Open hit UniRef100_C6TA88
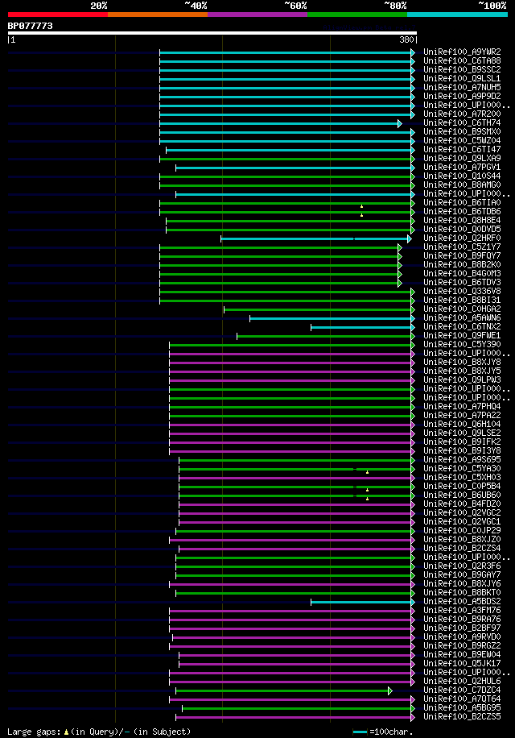Image resolution: width=515 pixels, height=738 pixels. click(462, 60)
